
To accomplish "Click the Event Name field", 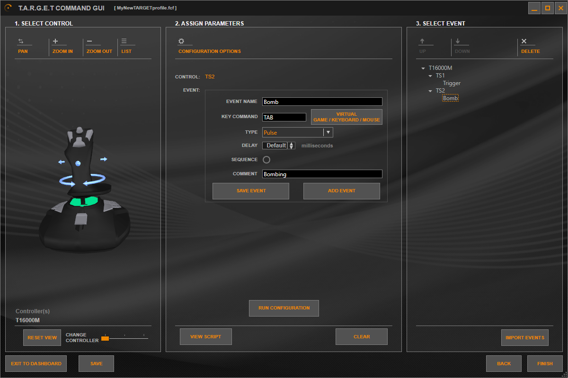I will [322, 102].
